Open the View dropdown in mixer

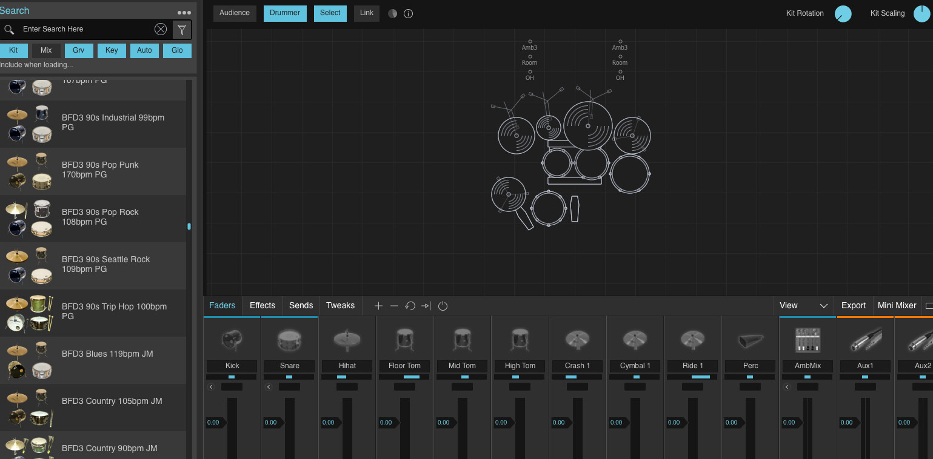(804, 306)
